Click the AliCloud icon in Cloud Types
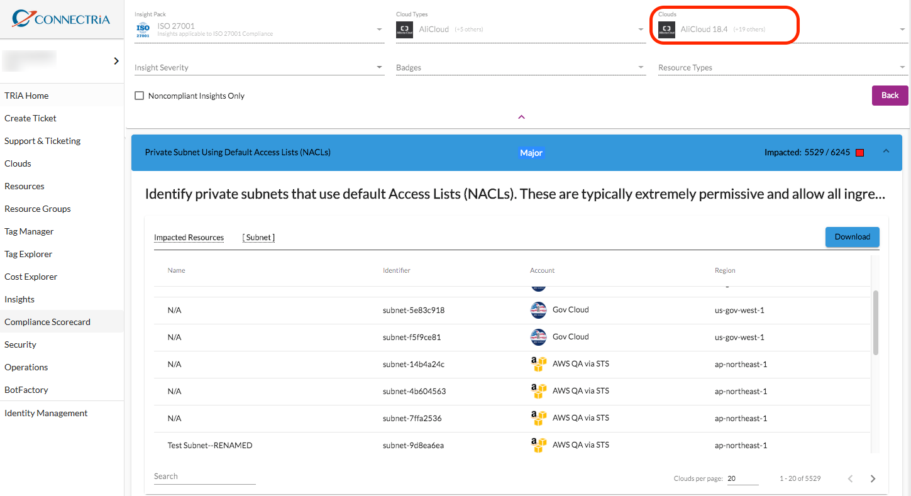 click(405, 30)
